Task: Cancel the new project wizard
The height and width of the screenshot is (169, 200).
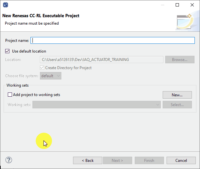Action: [x=181, y=161]
